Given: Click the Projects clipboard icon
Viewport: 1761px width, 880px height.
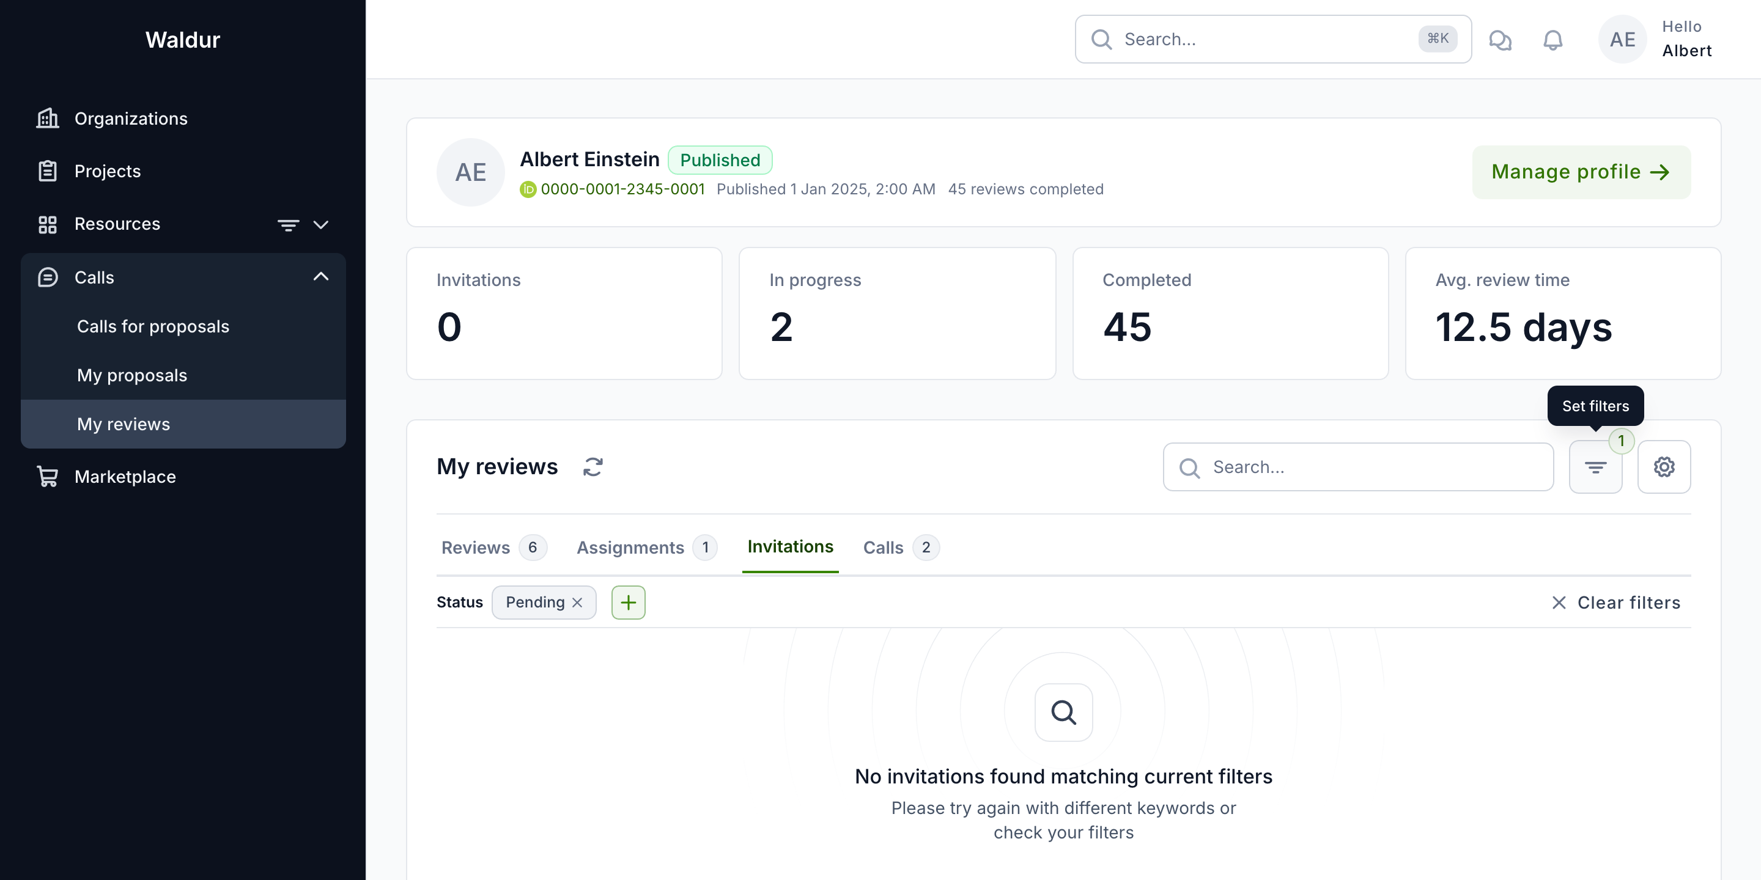Looking at the screenshot, I should coord(47,171).
